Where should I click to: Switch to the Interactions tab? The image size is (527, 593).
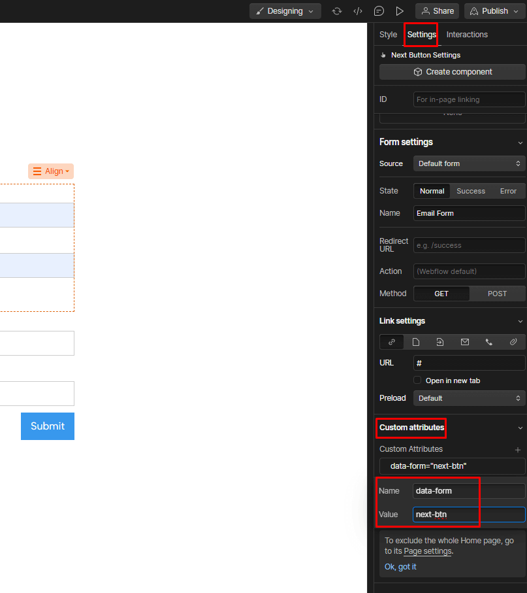tap(467, 35)
